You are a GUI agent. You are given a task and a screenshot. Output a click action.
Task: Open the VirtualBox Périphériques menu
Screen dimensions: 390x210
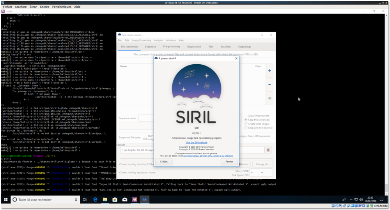click(x=62, y=7)
